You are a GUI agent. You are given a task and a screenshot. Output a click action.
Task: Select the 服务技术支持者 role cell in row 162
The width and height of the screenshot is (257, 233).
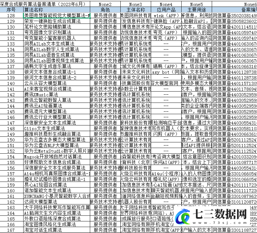click(105, 202)
